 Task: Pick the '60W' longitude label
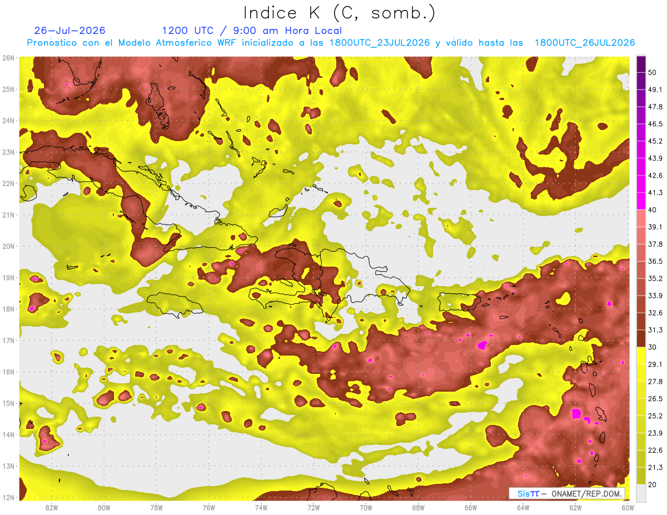[x=628, y=507]
